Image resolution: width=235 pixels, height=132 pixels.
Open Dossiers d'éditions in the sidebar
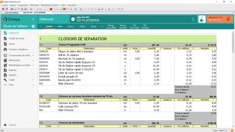click(x=18, y=49)
